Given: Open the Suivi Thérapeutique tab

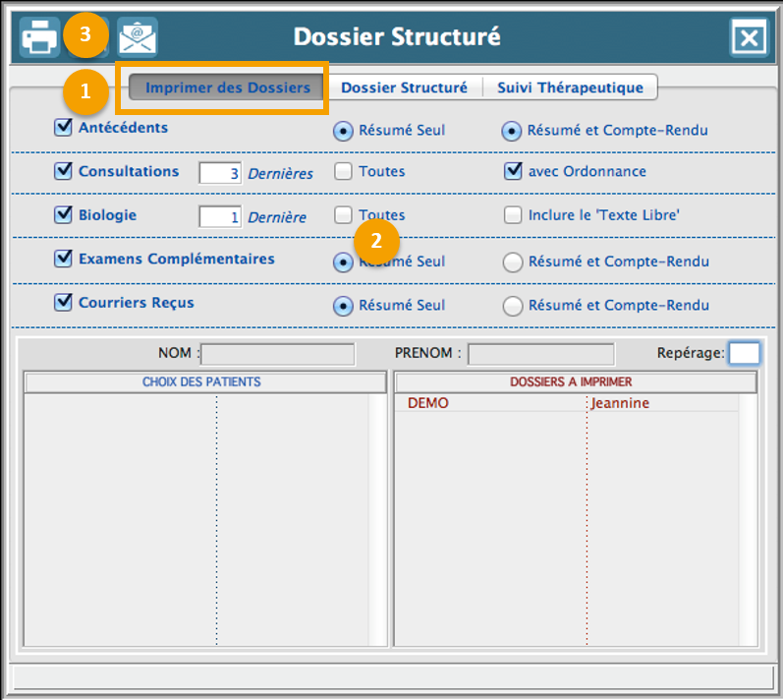Looking at the screenshot, I should (x=570, y=87).
